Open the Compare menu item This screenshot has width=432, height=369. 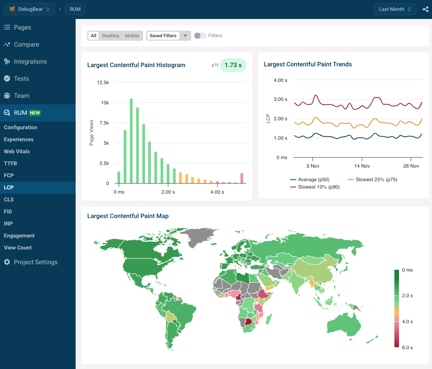(x=38, y=44)
